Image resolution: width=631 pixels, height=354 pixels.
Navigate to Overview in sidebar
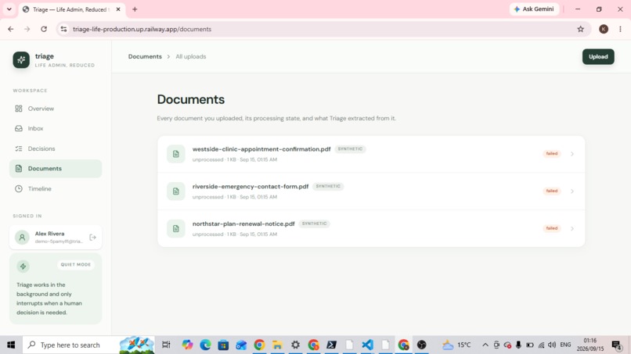[56, 109]
